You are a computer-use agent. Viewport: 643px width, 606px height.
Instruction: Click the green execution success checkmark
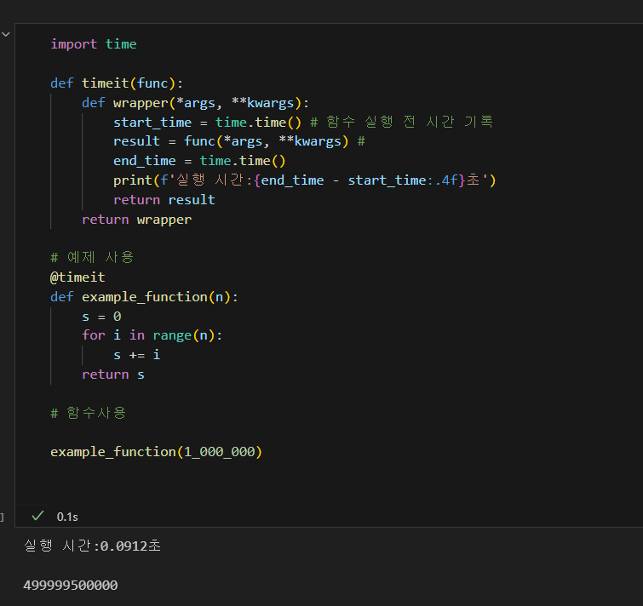click(x=37, y=516)
